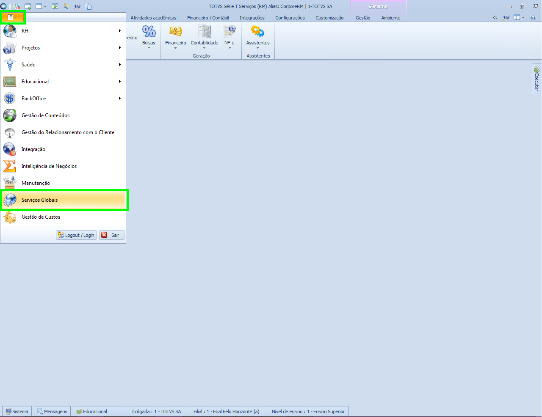Viewport: 542px width, 417px height.
Task: Select BackOffice in the module menu
Action: click(x=63, y=99)
